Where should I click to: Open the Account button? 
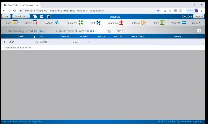coord(199,17)
